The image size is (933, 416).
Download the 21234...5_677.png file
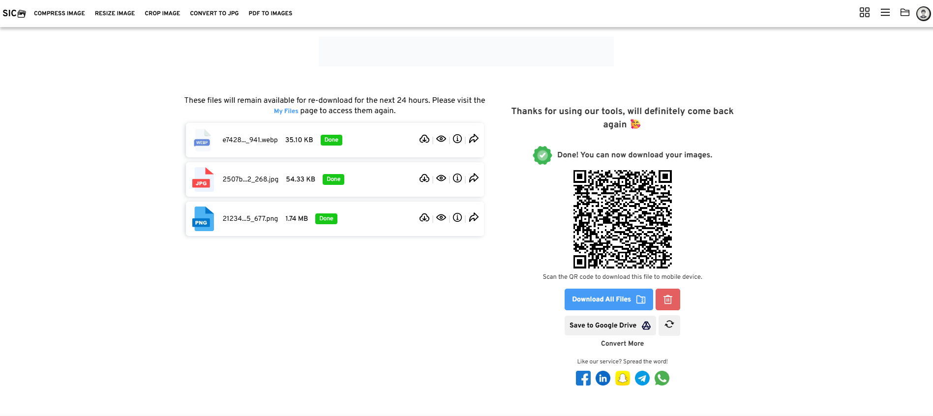pos(424,218)
